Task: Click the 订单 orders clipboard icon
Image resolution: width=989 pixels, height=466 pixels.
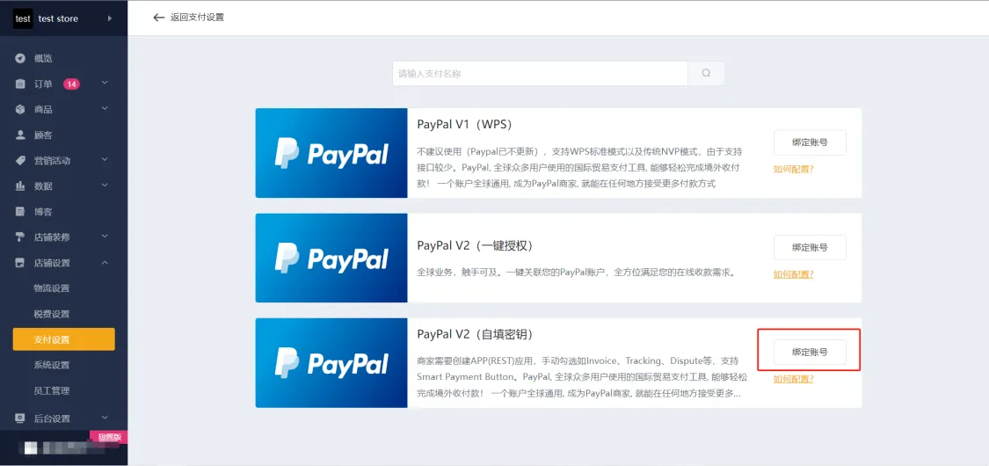Action: tap(20, 84)
